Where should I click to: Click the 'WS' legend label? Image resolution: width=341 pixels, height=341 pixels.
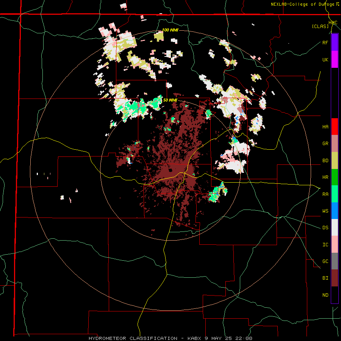point(325,211)
